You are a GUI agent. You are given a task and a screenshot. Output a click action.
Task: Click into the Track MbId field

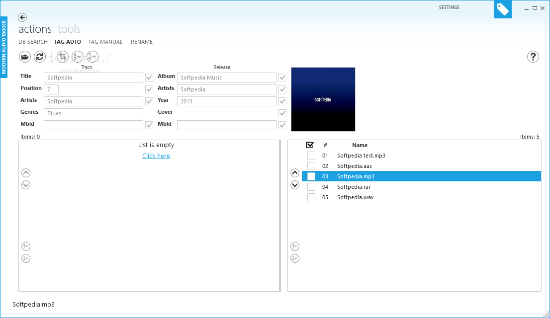tap(93, 125)
